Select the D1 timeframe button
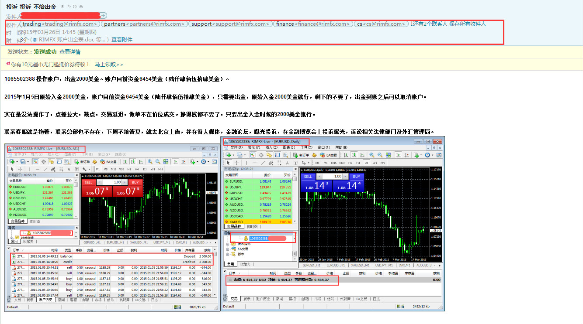The width and height of the screenshot is (583, 324). (x=366, y=163)
